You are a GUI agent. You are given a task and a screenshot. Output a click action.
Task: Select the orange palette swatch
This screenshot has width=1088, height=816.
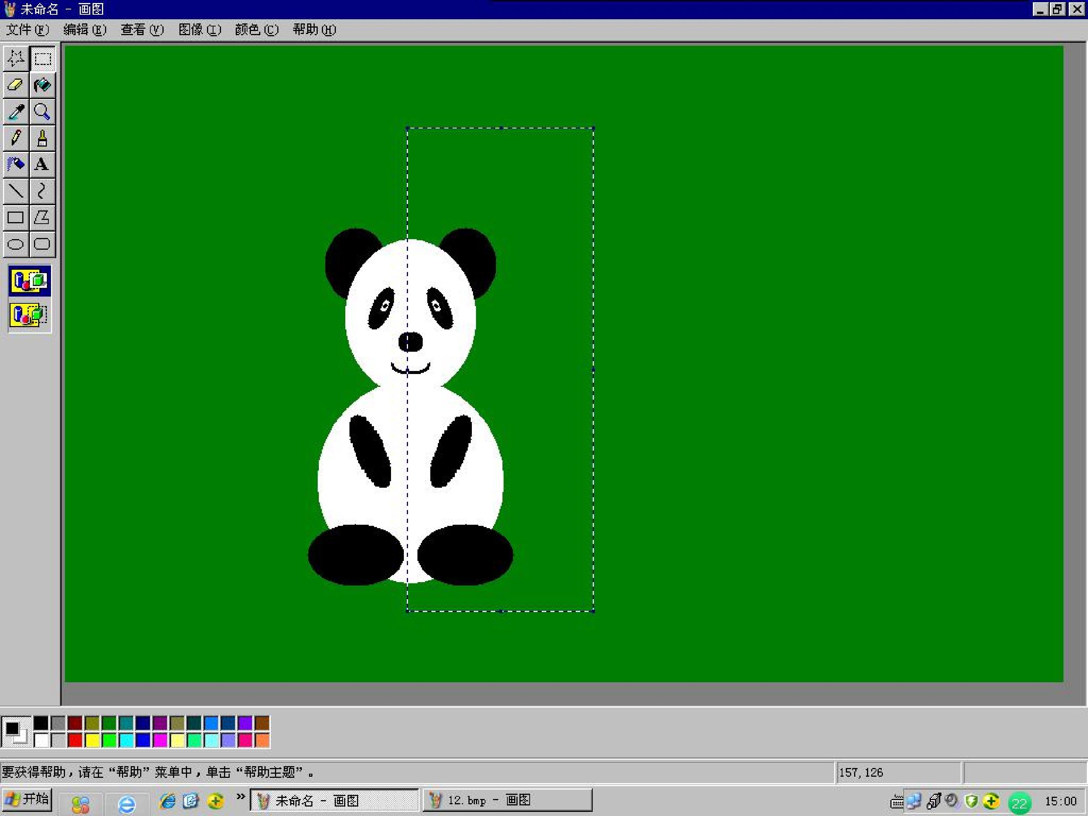[262, 740]
